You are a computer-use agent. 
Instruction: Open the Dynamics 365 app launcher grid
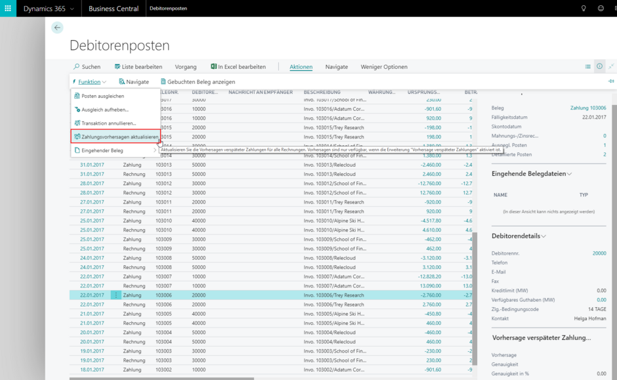point(8,9)
